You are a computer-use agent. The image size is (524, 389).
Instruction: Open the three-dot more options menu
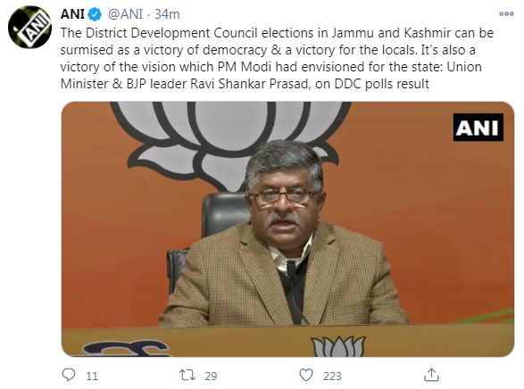[x=506, y=14]
